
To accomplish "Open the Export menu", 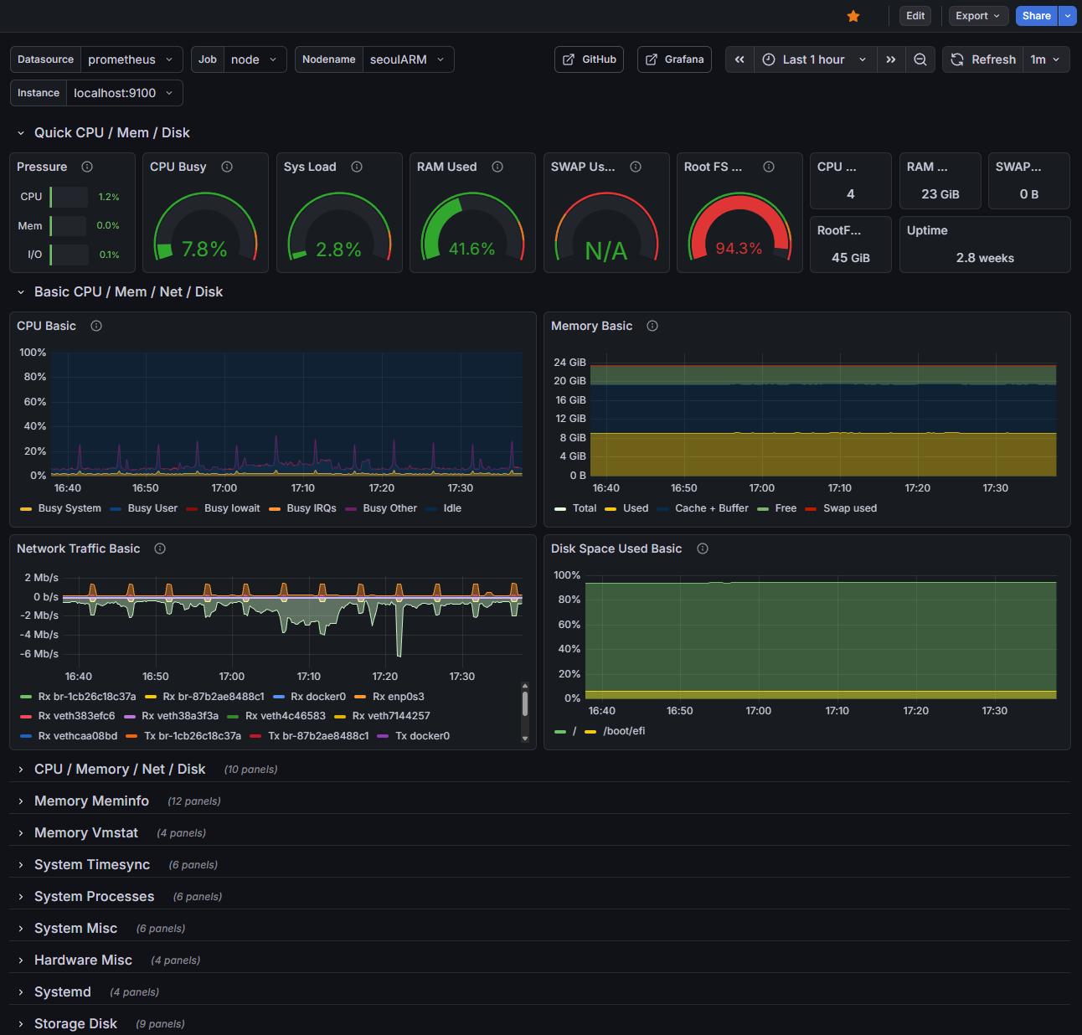I will 977,16.
